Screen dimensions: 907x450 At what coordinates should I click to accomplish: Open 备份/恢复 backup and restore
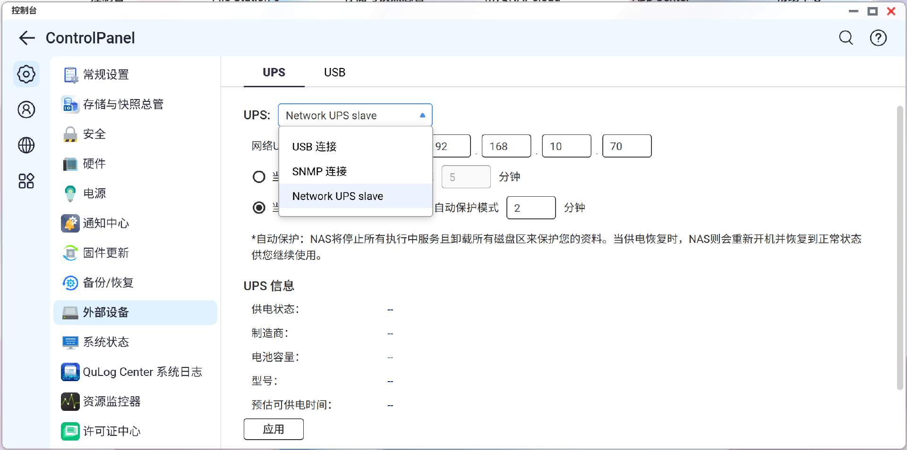pos(135,283)
